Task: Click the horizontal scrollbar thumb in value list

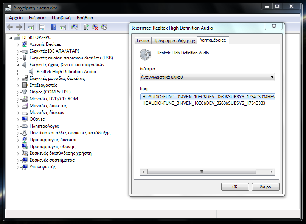Action: [202, 171]
